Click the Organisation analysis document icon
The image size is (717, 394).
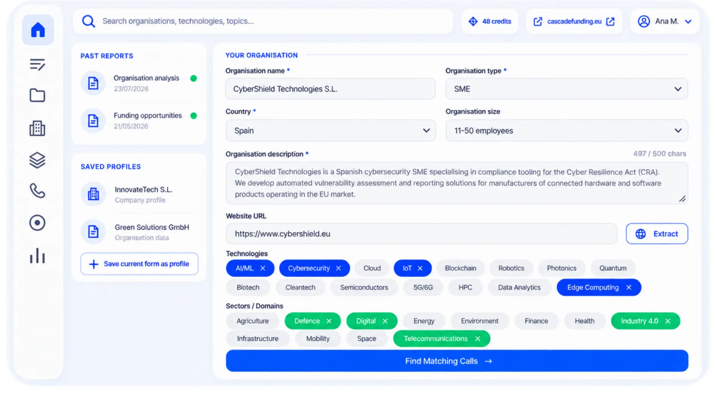(x=93, y=83)
